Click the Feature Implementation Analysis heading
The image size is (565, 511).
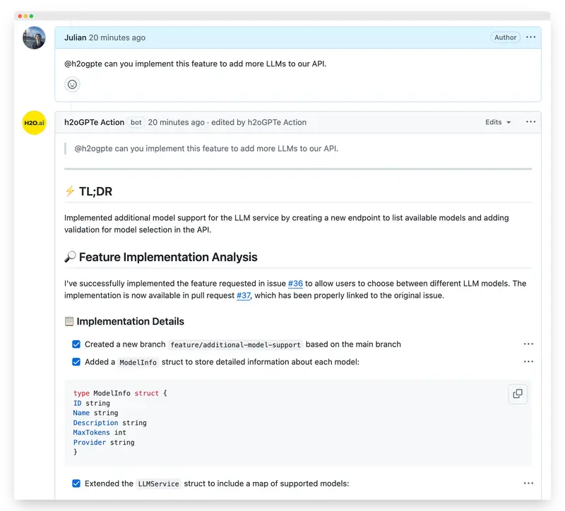[x=161, y=257]
